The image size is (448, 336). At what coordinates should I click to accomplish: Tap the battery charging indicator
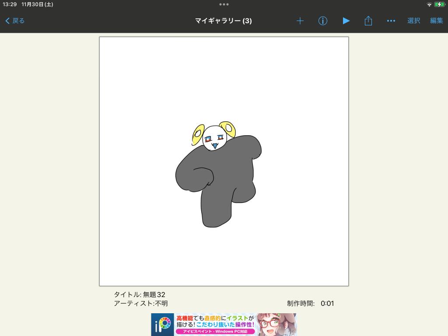(439, 4)
